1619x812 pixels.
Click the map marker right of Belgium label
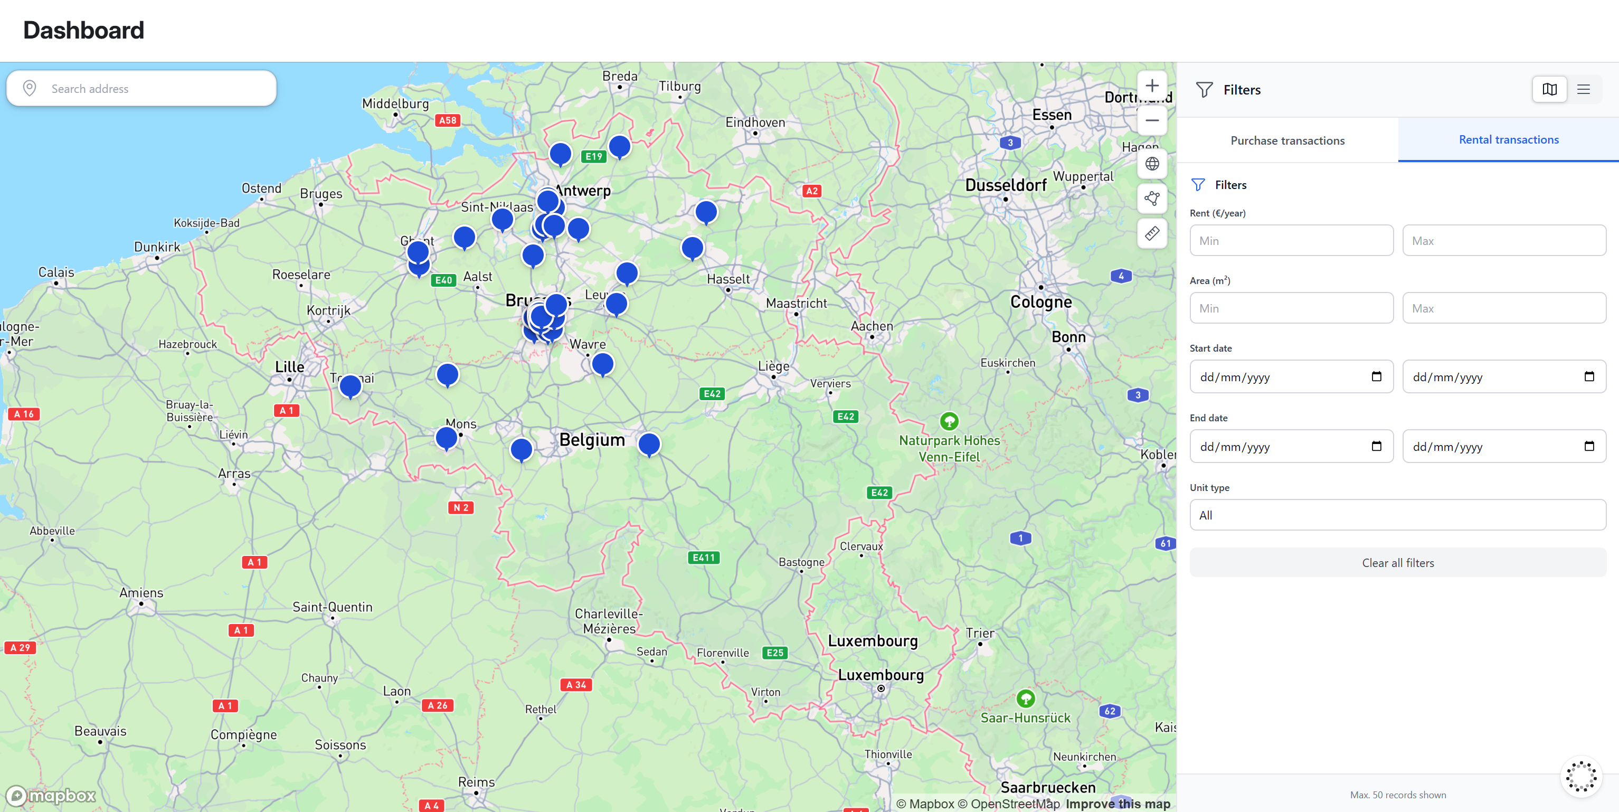[x=649, y=445]
